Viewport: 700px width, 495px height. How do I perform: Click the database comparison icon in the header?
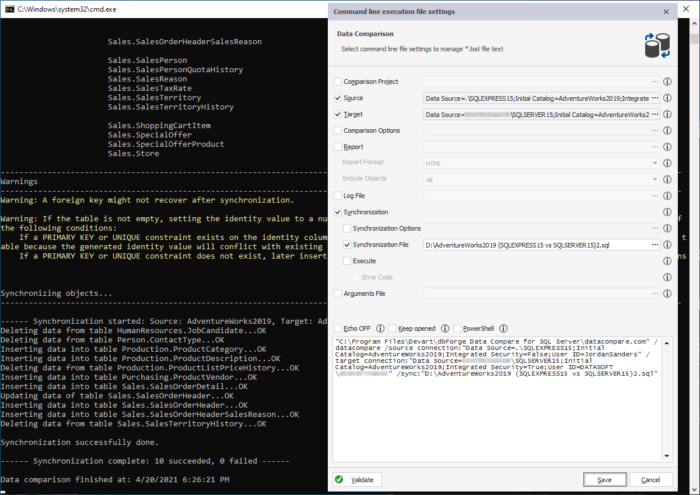[657, 44]
